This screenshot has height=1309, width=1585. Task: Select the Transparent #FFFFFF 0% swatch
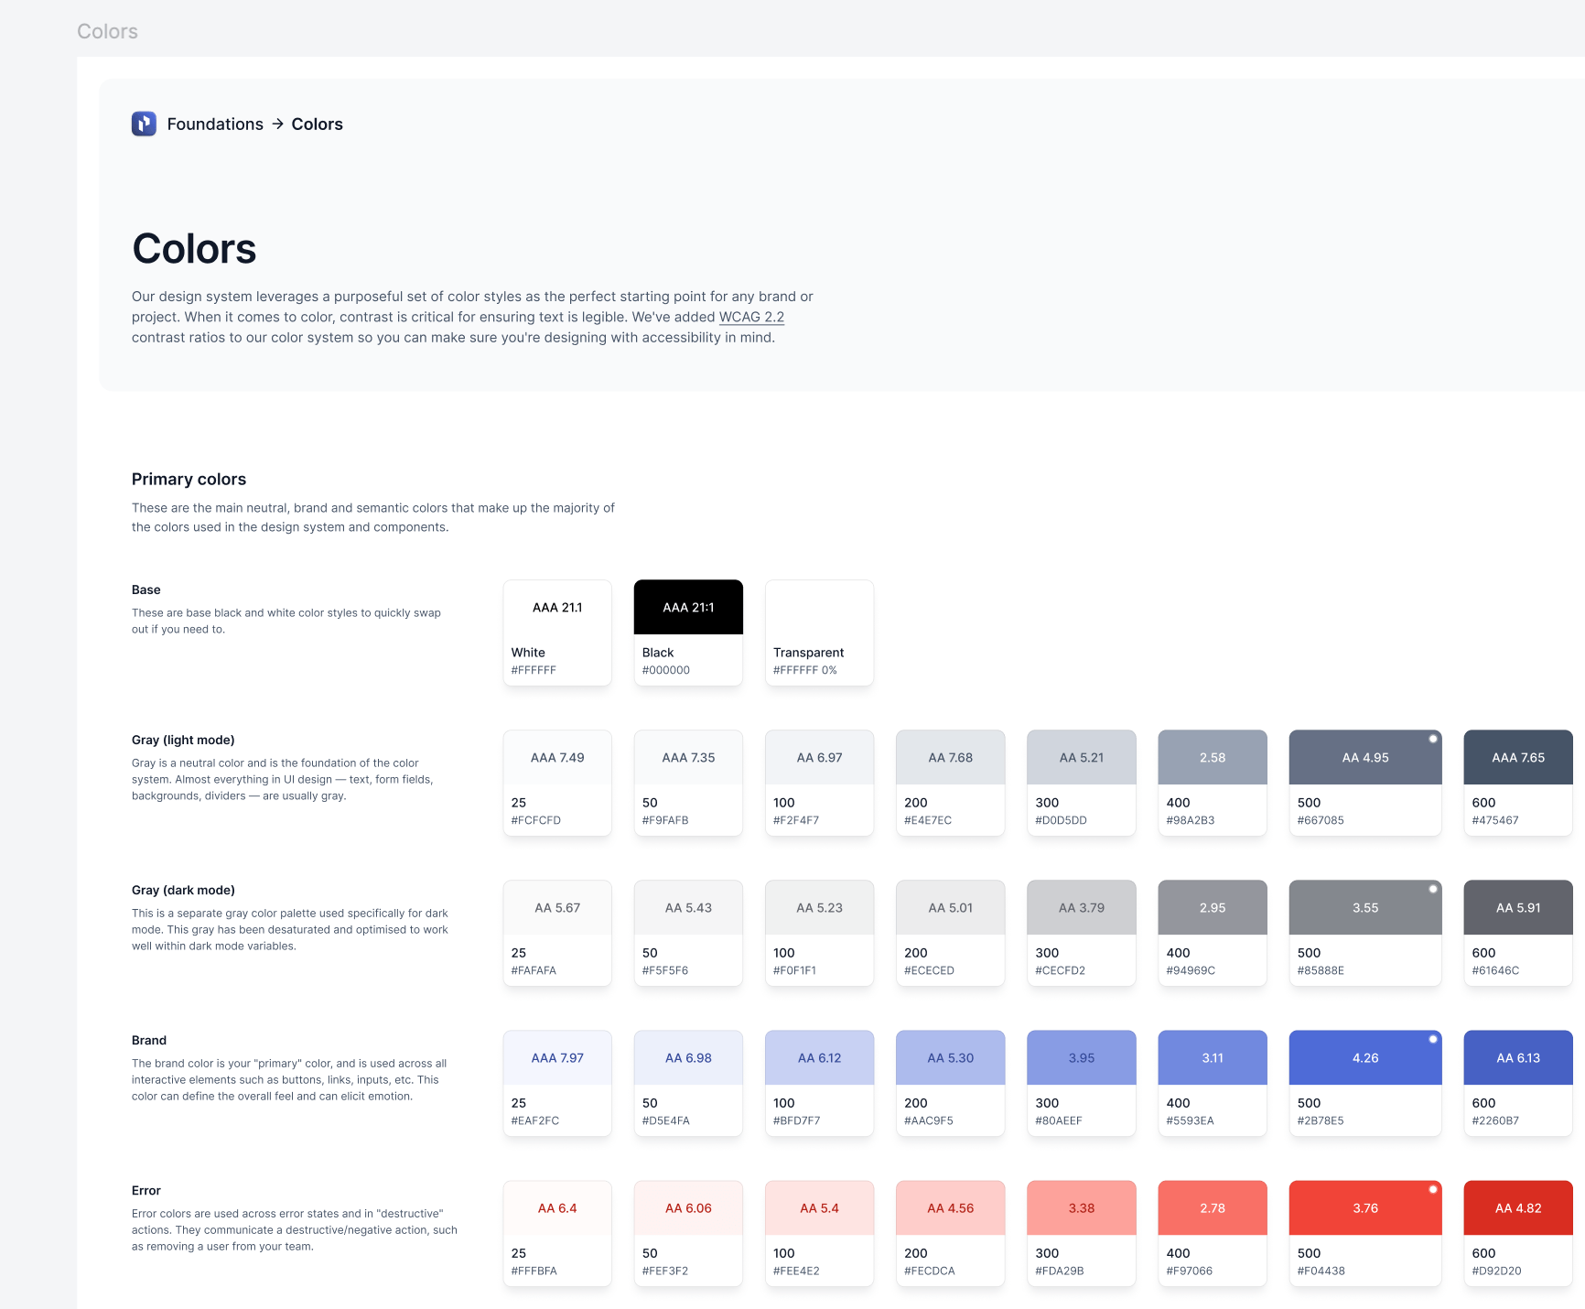[819, 633]
